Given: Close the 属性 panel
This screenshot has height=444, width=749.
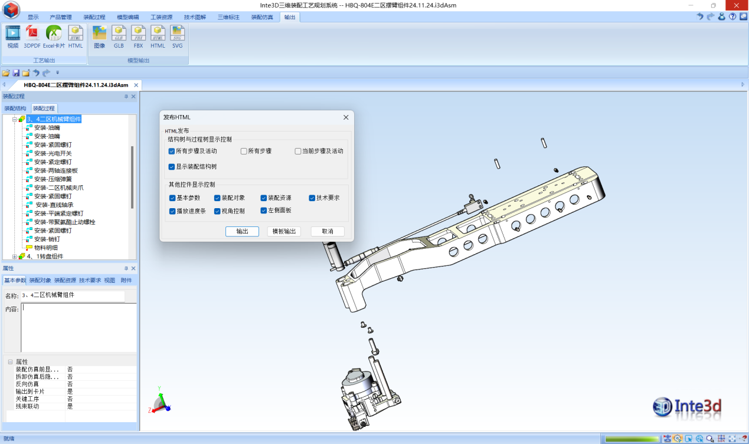Looking at the screenshot, I should coord(133,268).
